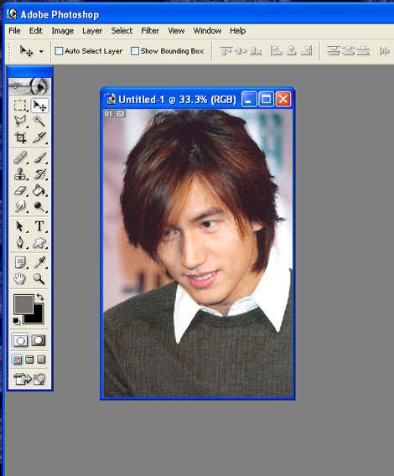The width and height of the screenshot is (394, 476).
Task: Activate the Paint Bucket tool
Action: coord(39,190)
